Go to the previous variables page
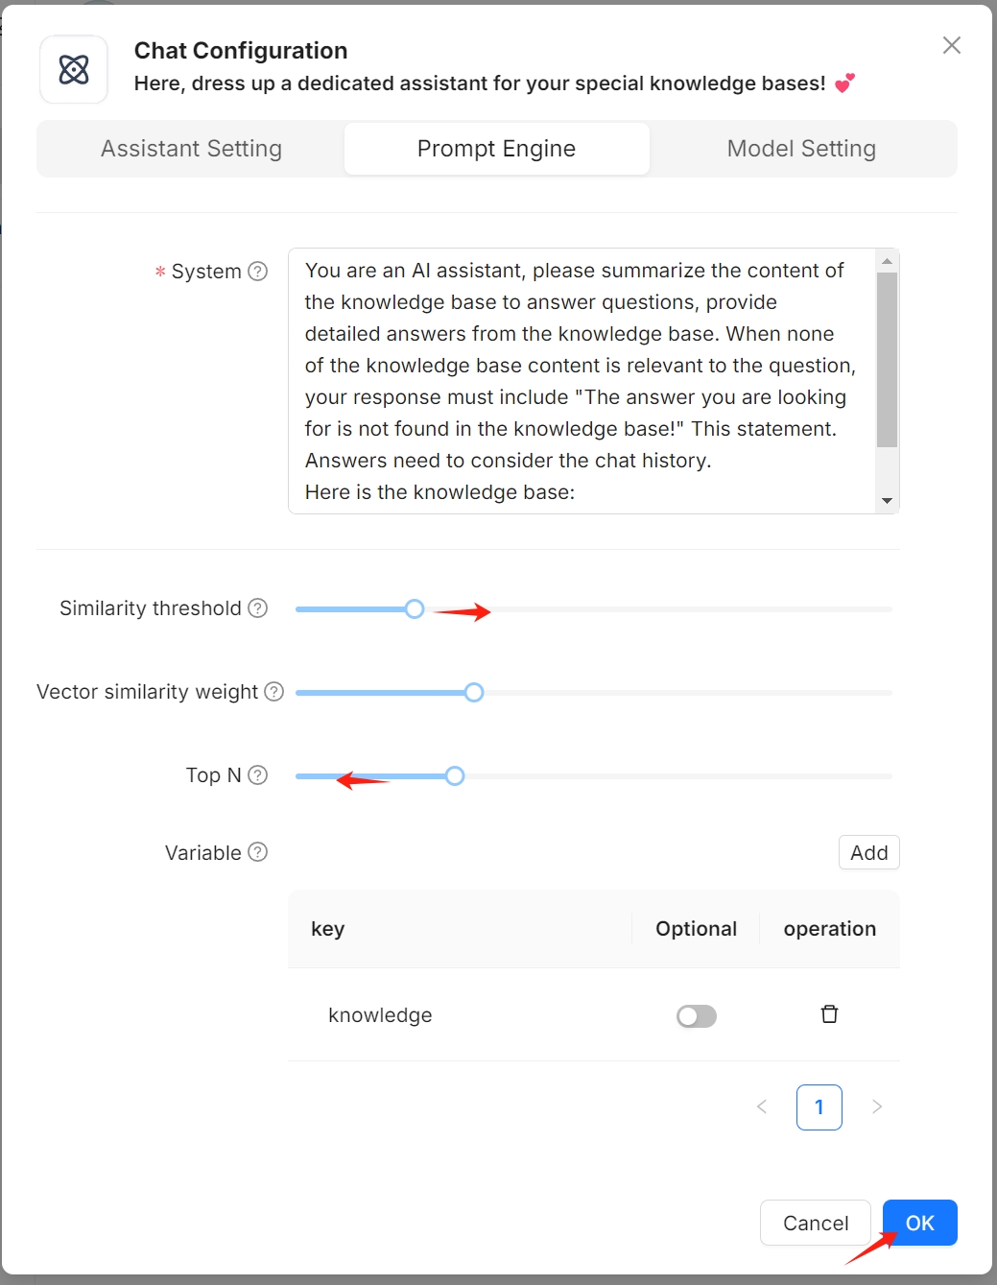 762,1107
